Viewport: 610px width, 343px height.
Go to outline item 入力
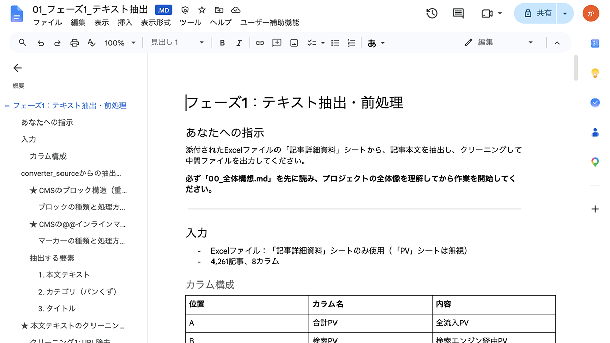coord(28,139)
